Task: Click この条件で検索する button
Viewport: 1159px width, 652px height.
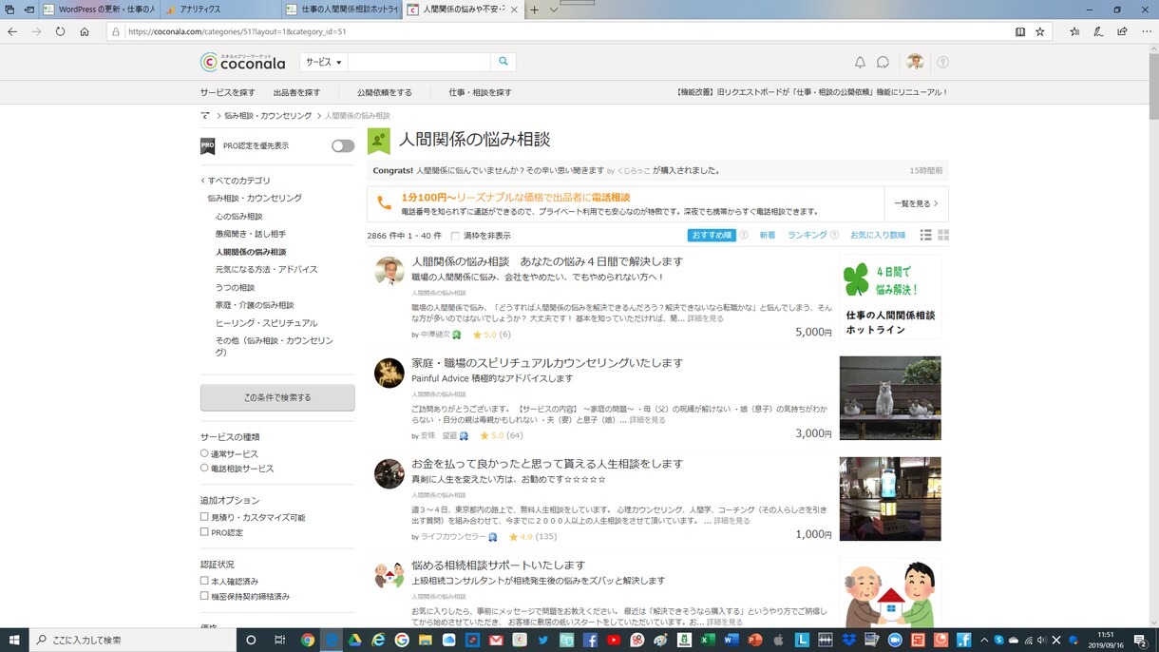Action: tap(277, 397)
